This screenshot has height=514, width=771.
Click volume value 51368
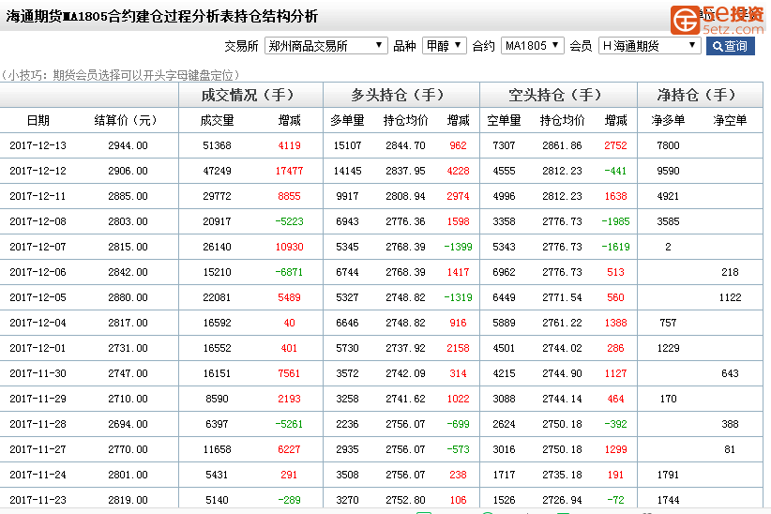217,145
